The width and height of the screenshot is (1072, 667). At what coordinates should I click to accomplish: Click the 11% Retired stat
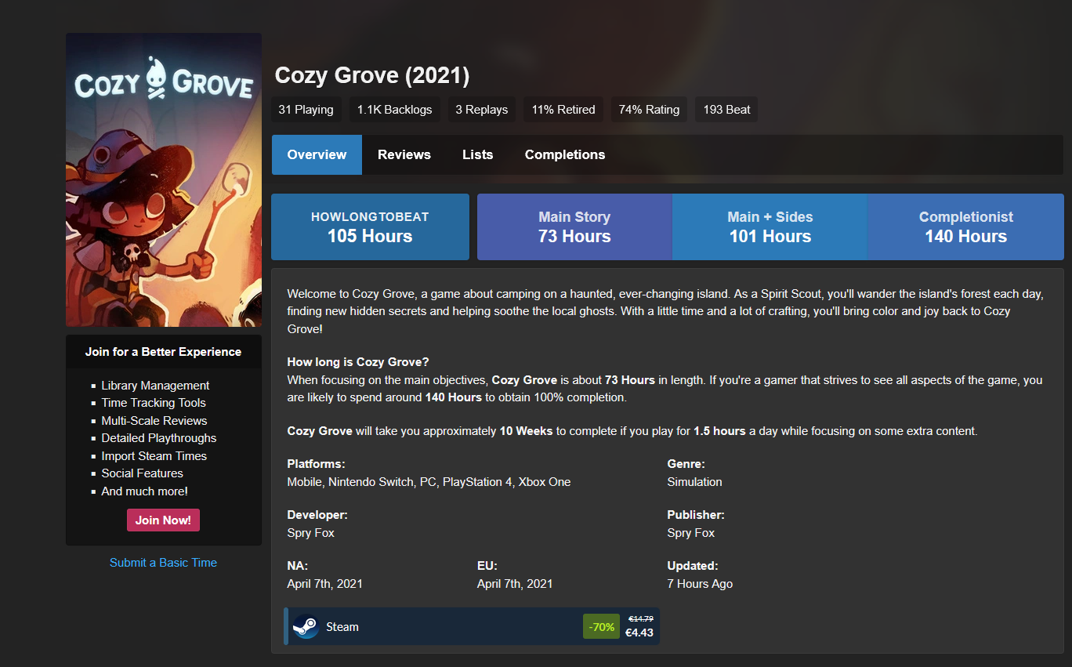(x=563, y=110)
